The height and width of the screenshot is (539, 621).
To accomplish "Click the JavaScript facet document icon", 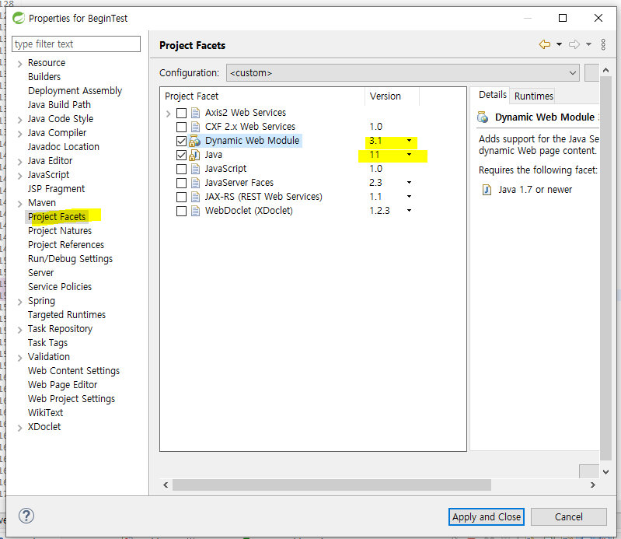I will (x=195, y=169).
